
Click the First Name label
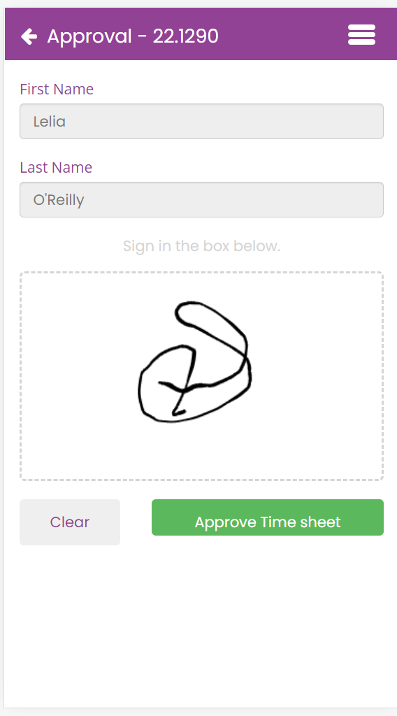point(57,89)
